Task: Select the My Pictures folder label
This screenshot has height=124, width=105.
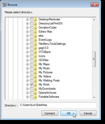Action: click(x=46, y=72)
